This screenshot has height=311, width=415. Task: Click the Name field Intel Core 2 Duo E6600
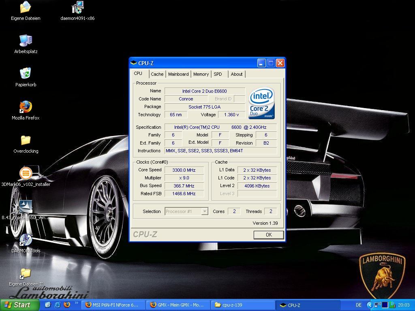pos(205,91)
